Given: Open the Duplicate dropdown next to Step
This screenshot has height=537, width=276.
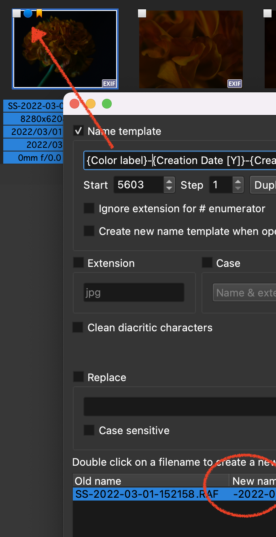Looking at the screenshot, I should pos(263,185).
